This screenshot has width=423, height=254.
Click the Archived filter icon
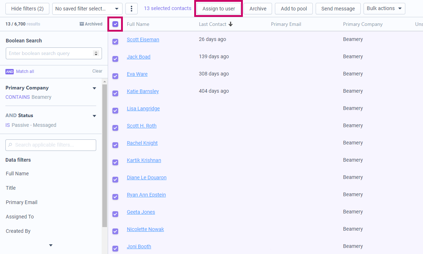[81, 24]
